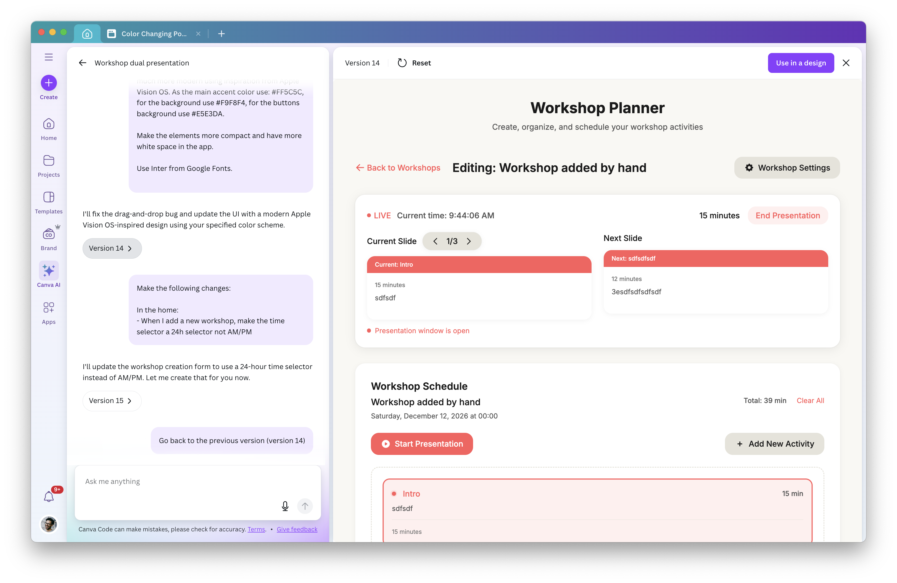
Task: Go to next slide with right chevron
Action: pos(469,242)
